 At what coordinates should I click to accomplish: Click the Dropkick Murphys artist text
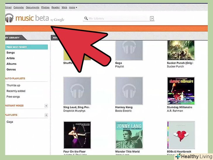(x=74, y=111)
